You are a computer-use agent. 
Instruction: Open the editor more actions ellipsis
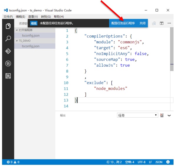(169, 23)
